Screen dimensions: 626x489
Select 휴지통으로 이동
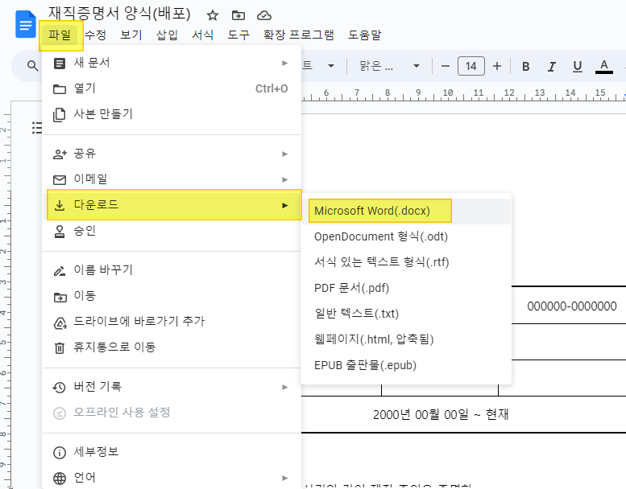pyautogui.click(x=172, y=347)
